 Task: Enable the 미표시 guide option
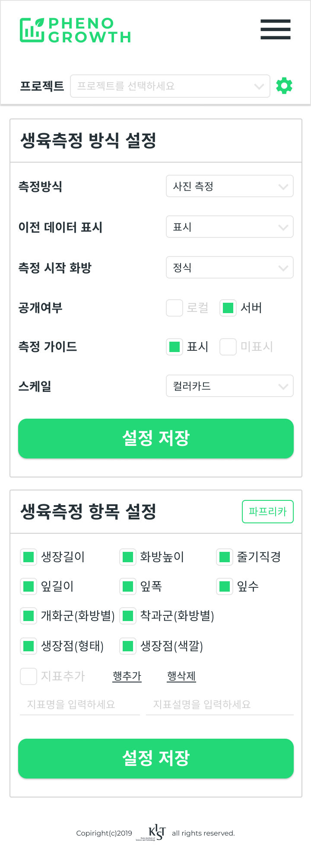tap(228, 347)
